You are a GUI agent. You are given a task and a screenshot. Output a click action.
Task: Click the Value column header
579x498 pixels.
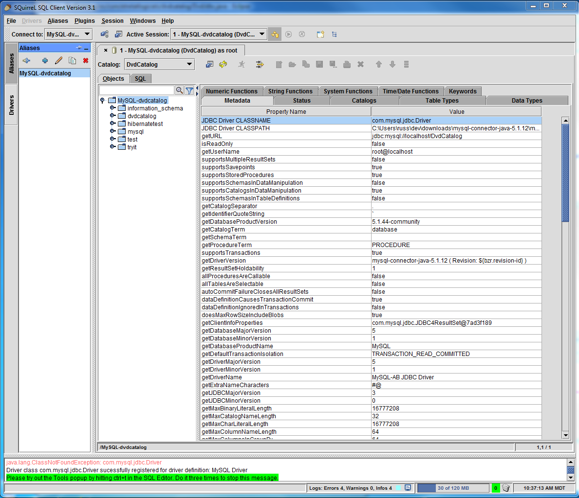click(x=457, y=111)
